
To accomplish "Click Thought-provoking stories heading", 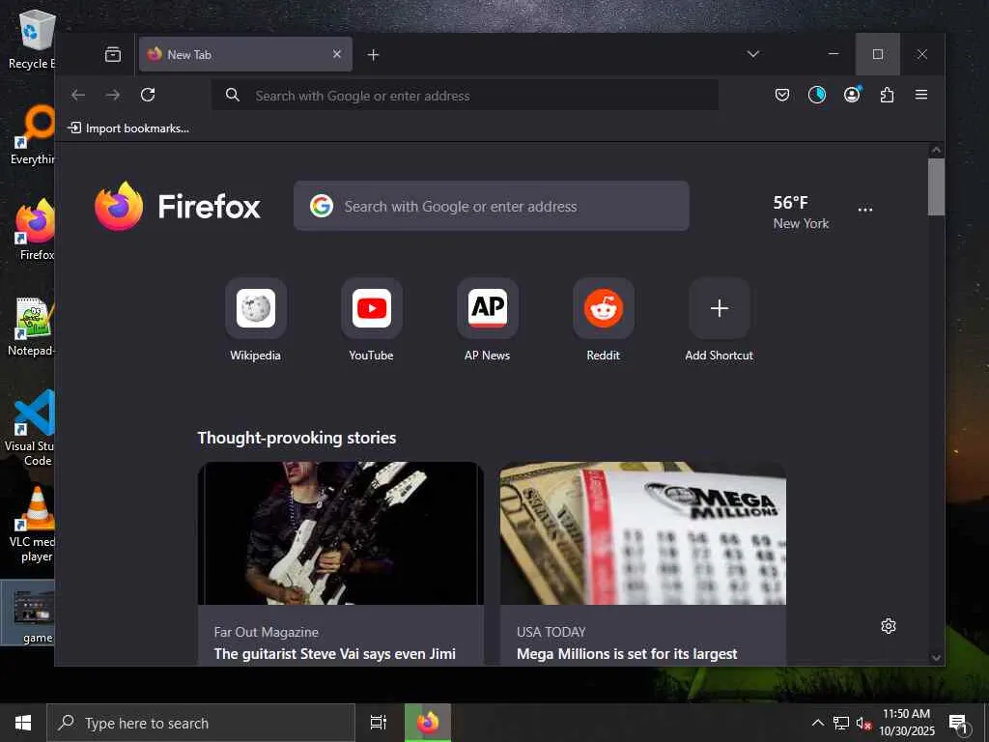I will [x=297, y=438].
